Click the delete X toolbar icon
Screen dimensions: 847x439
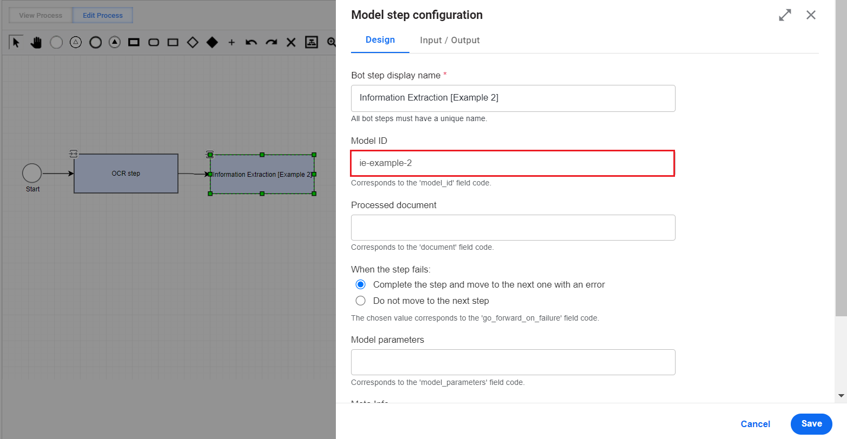(291, 42)
